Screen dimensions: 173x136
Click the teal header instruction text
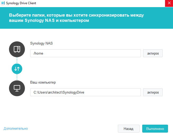pos(76,18)
